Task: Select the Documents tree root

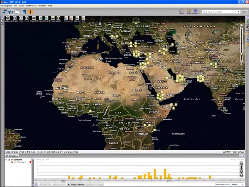Action: click(16, 159)
